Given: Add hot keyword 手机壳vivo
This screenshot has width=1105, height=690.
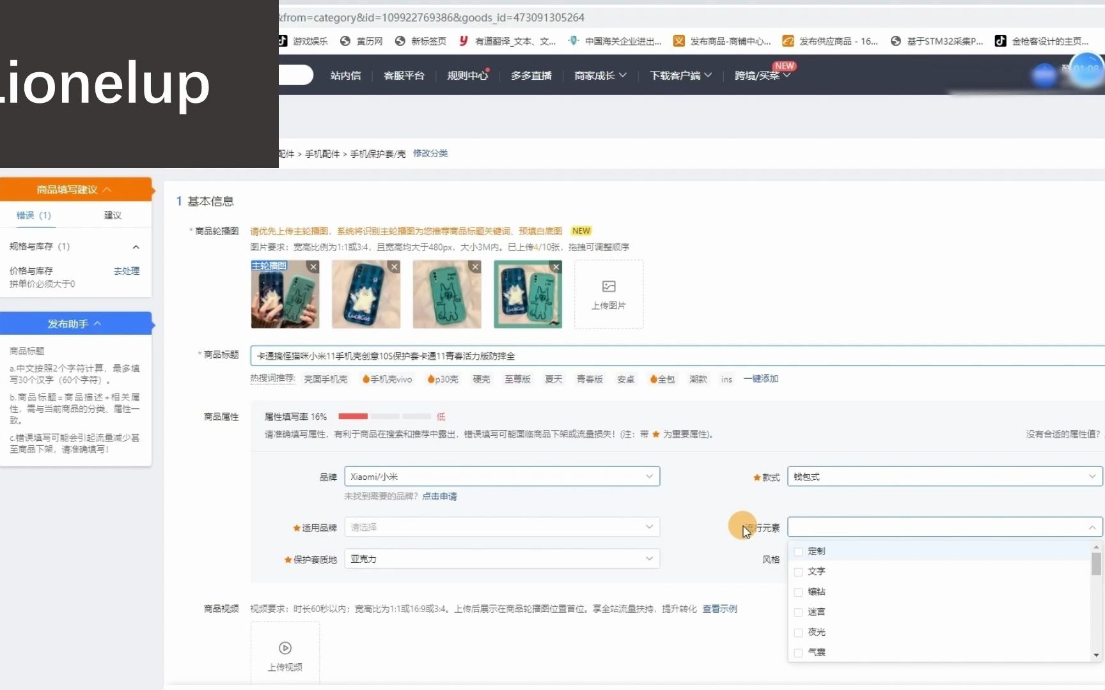Looking at the screenshot, I should [x=388, y=379].
